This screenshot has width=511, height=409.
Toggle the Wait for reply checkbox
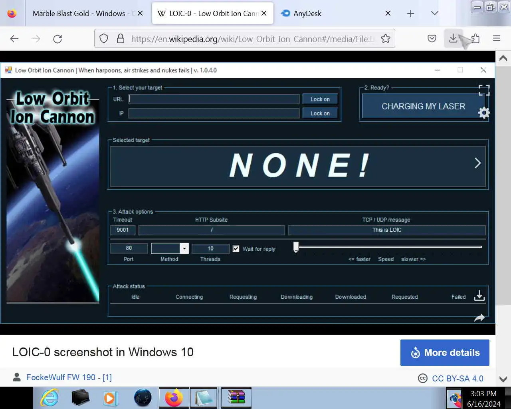click(x=236, y=248)
